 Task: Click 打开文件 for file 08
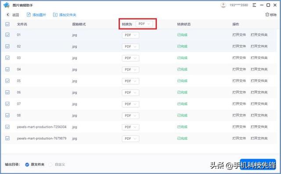[x=239, y=115]
